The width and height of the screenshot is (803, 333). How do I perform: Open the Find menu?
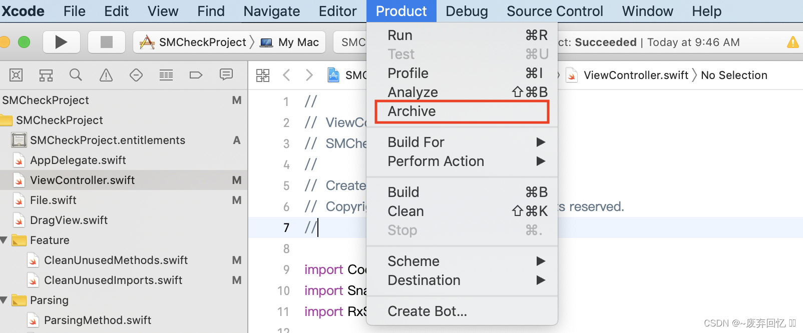[x=211, y=11]
